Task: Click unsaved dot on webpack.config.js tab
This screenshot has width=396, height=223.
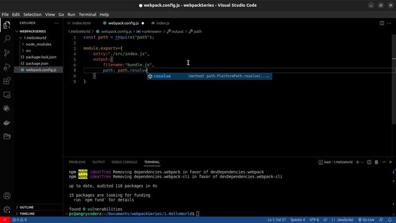Action: point(143,24)
